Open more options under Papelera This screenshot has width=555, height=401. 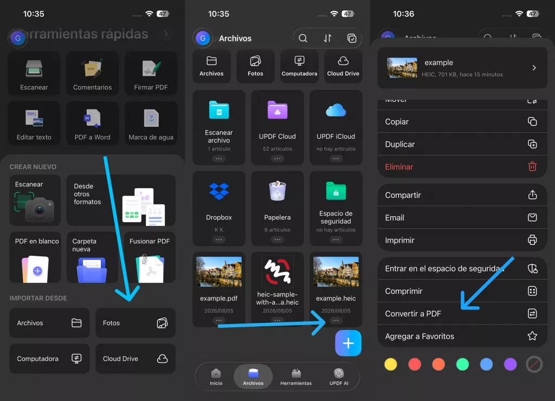pyautogui.click(x=277, y=240)
